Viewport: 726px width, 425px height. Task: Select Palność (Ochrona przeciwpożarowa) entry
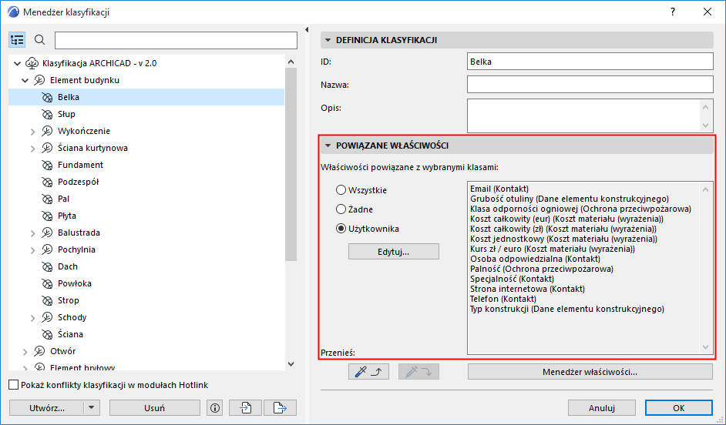coord(541,269)
